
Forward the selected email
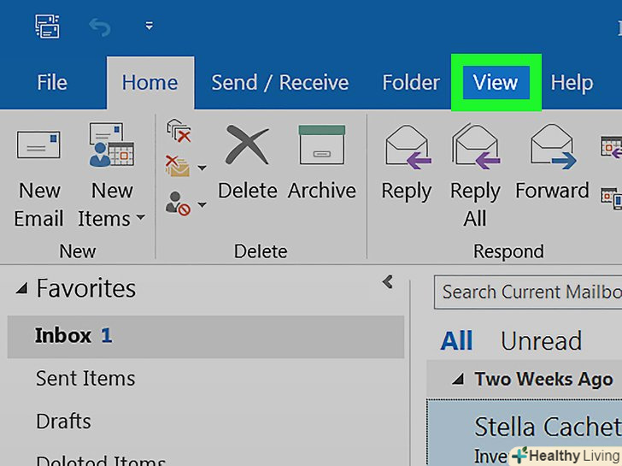552,162
